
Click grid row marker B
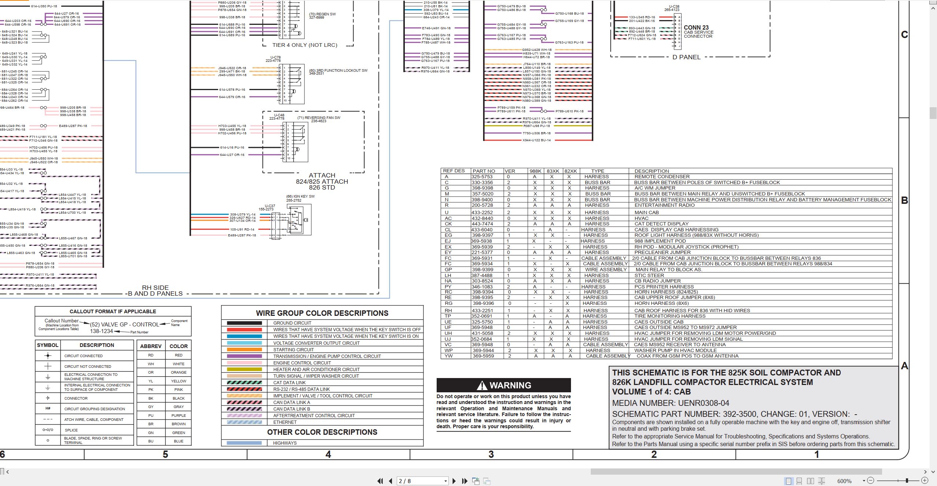click(904, 201)
